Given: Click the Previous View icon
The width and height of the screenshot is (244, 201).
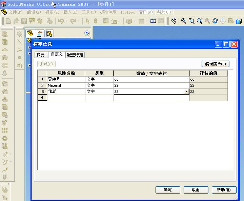Looking at the screenshot, I should pos(174,21).
